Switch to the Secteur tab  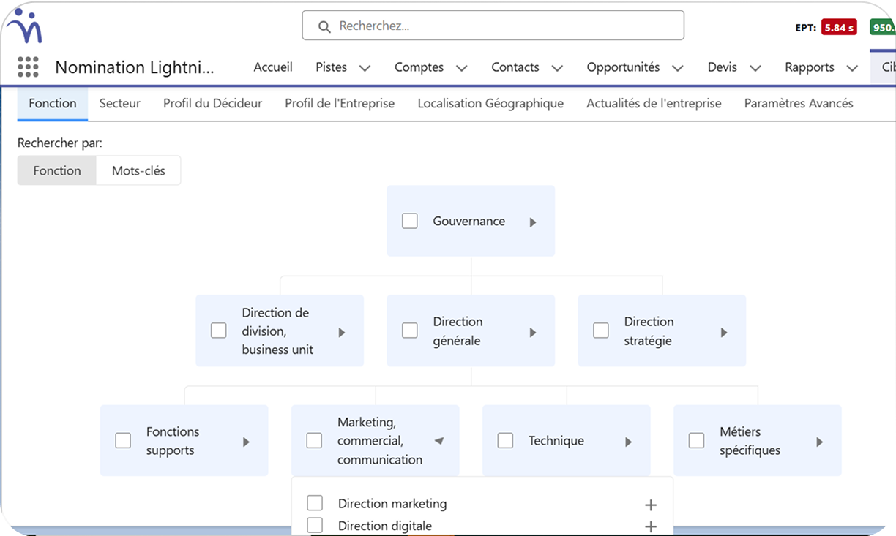[x=119, y=104]
